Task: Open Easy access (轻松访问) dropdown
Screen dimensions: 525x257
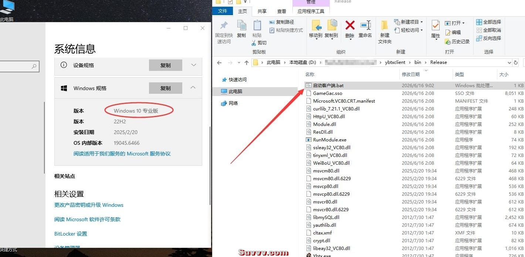Action: 409,30
